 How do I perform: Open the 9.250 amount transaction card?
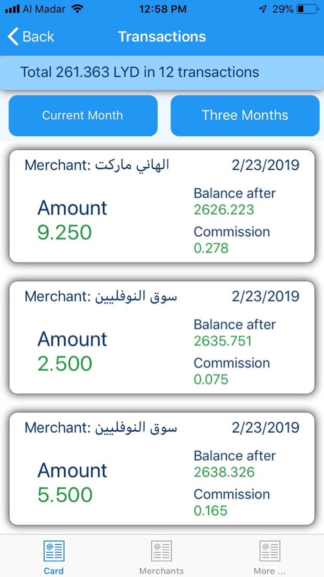point(162,206)
